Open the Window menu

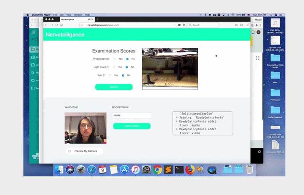pyautogui.click(x=78, y=15)
